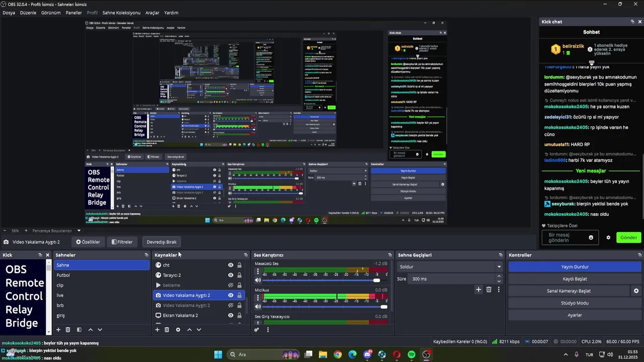
Task: Enable Stüdyo Modu
Action: (x=575, y=303)
